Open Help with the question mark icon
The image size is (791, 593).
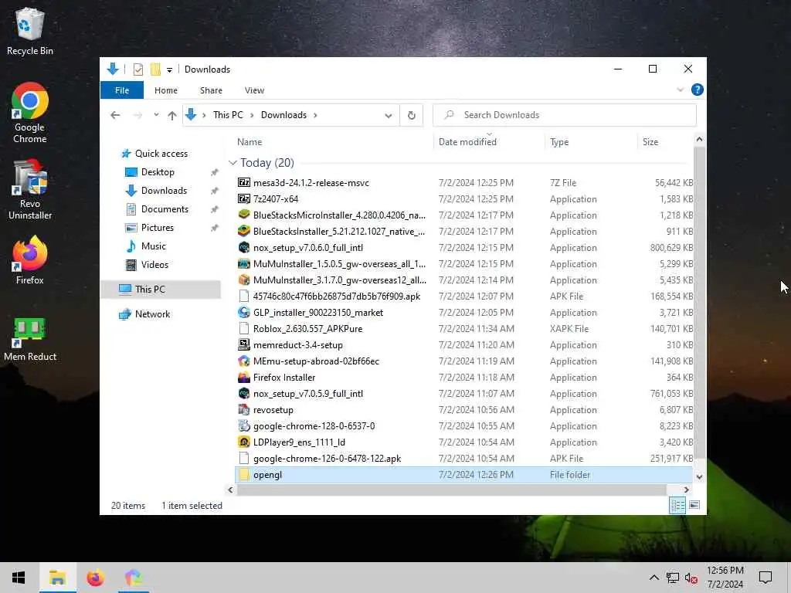click(698, 90)
